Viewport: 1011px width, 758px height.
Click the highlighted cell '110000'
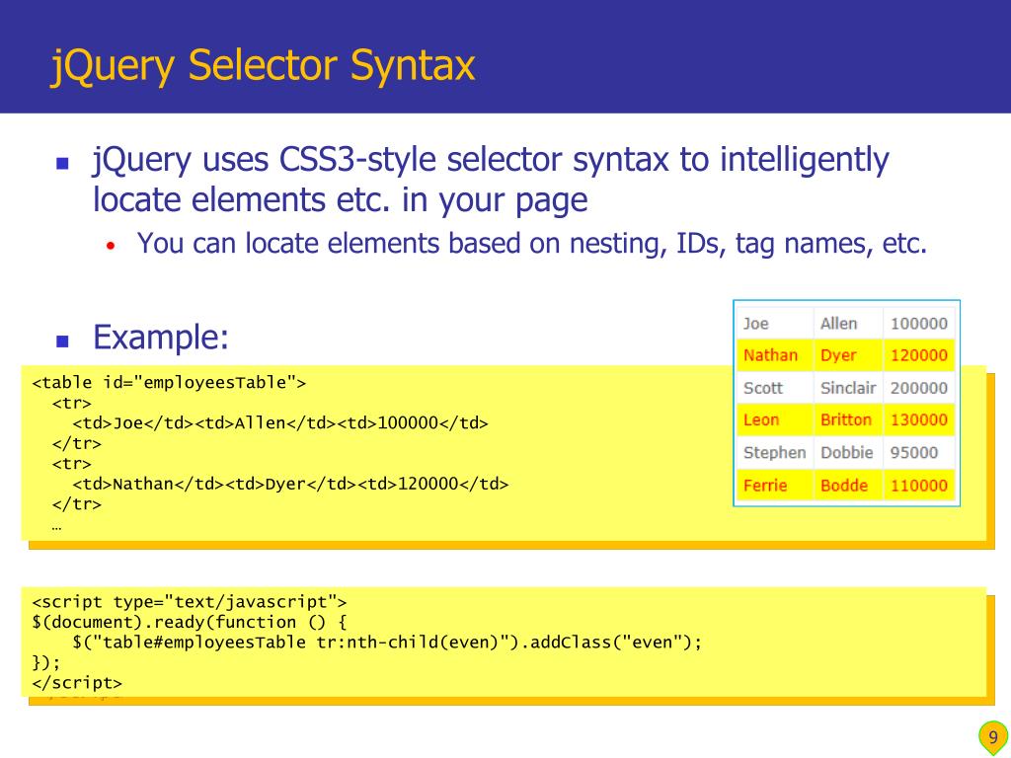point(919,485)
